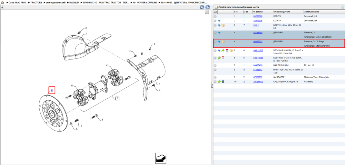
Task: Click callout 8 near the lower bolt
Action: tap(102, 120)
